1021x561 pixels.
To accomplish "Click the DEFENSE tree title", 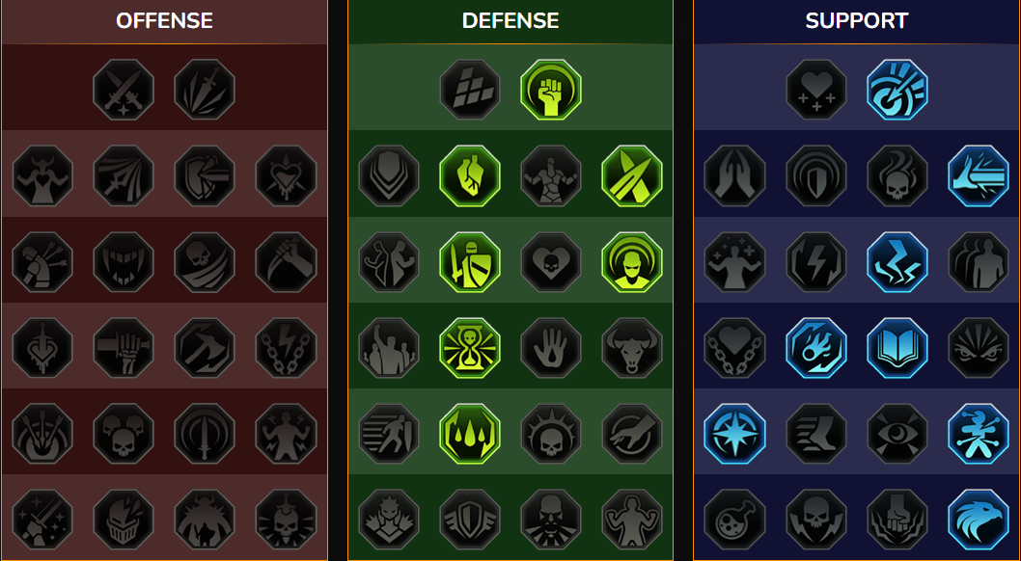I will (510, 21).
